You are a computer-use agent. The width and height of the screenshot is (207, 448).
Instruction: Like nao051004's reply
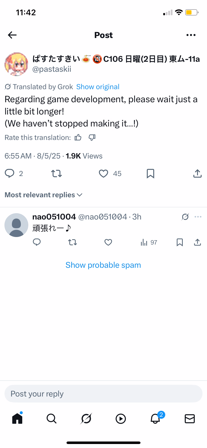click(x=108, y=242)
